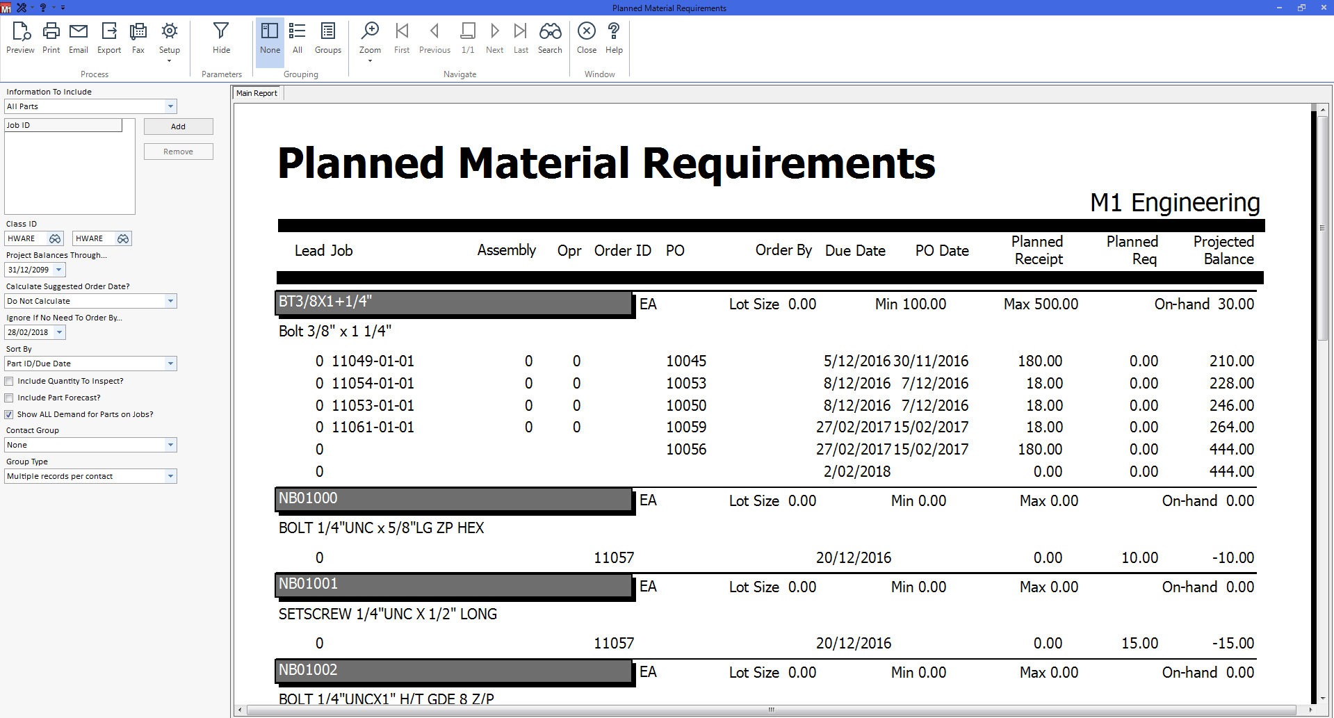Uncheck Show ALL Demand for Parts on Jobs
Image resolution: width=1334 pixels, height=718 pixels.
point(9,414)
